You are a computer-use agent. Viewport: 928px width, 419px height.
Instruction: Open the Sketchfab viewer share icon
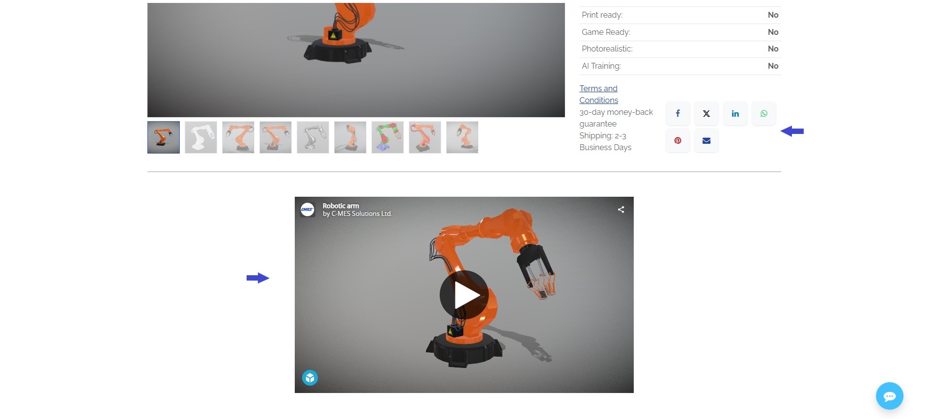point(621,209)
